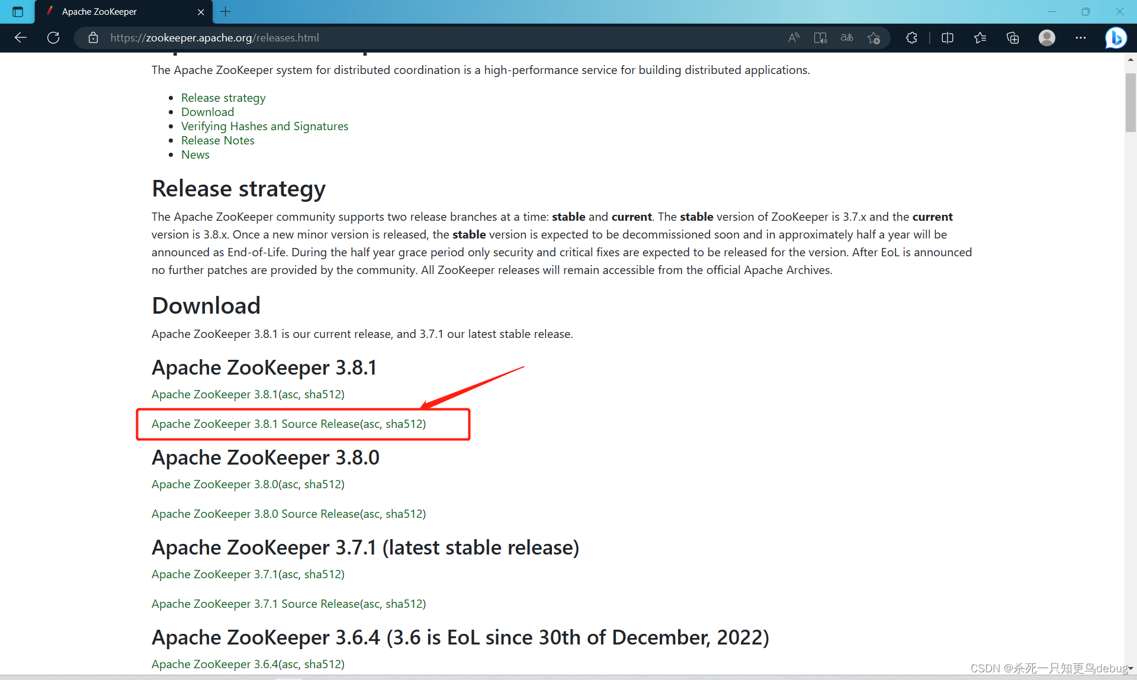This screenshot has width=1137, height=680.
Task: Open asc signature for 3.8.0 binary
Action: pos(290,484)
